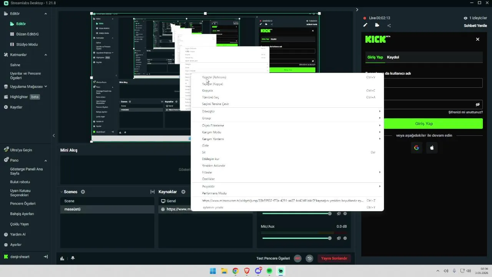
Task: Add a new scene with Scenes plus
Action: tap(83, 192)
